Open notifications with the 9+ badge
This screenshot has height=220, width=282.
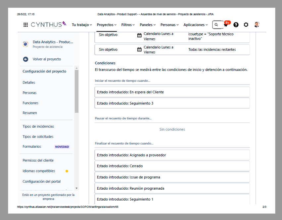(226, 24)
